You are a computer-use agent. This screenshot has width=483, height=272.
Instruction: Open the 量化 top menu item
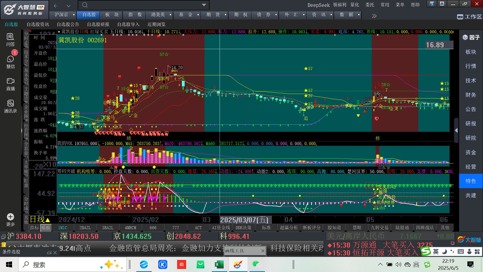click(x=355, y=5)
